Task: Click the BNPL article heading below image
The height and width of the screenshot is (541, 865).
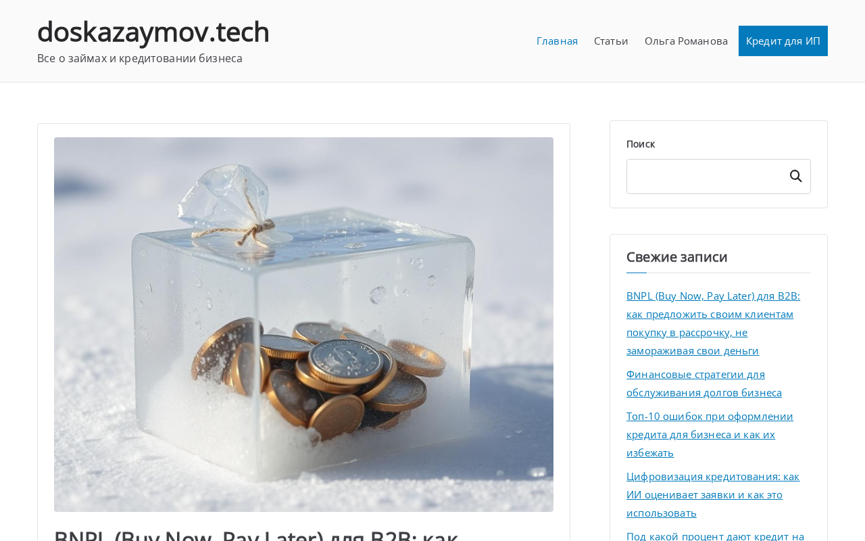Action: [x=256, y=534]
